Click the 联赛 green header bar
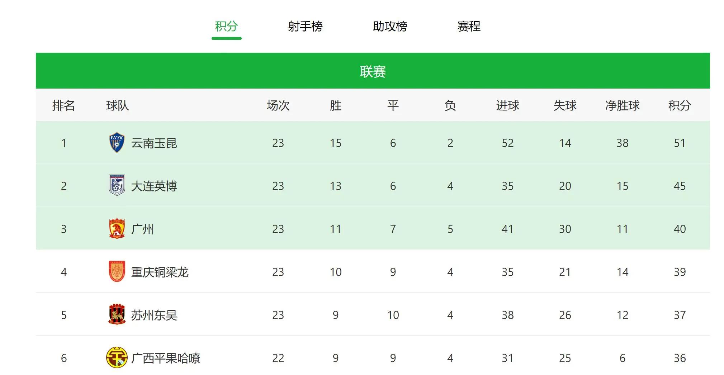 (373, 71)
